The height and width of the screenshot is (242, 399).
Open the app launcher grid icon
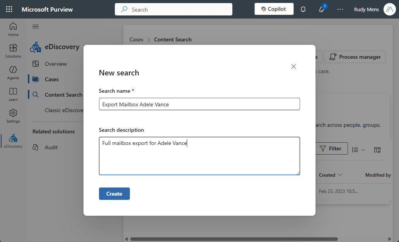pos(9,9)
